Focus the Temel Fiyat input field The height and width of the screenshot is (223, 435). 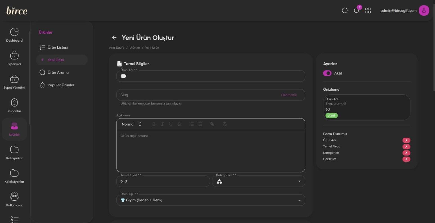[x=163, y=181]
